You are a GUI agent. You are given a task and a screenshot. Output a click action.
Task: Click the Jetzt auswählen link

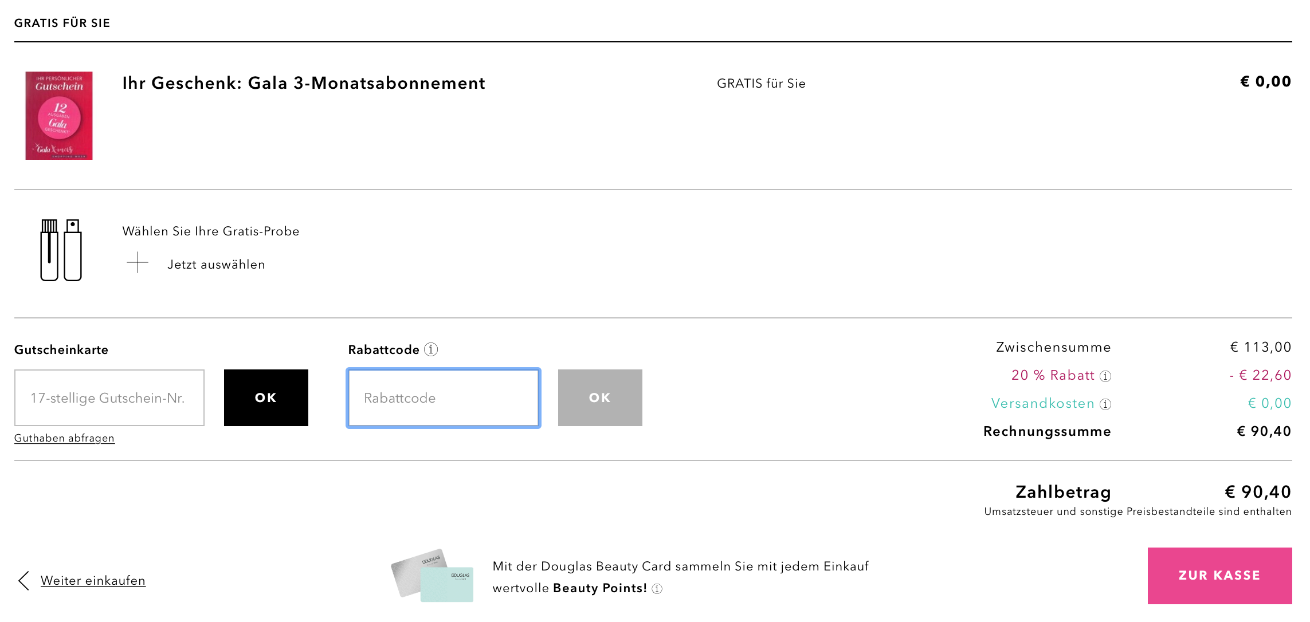tap(216, 265)
